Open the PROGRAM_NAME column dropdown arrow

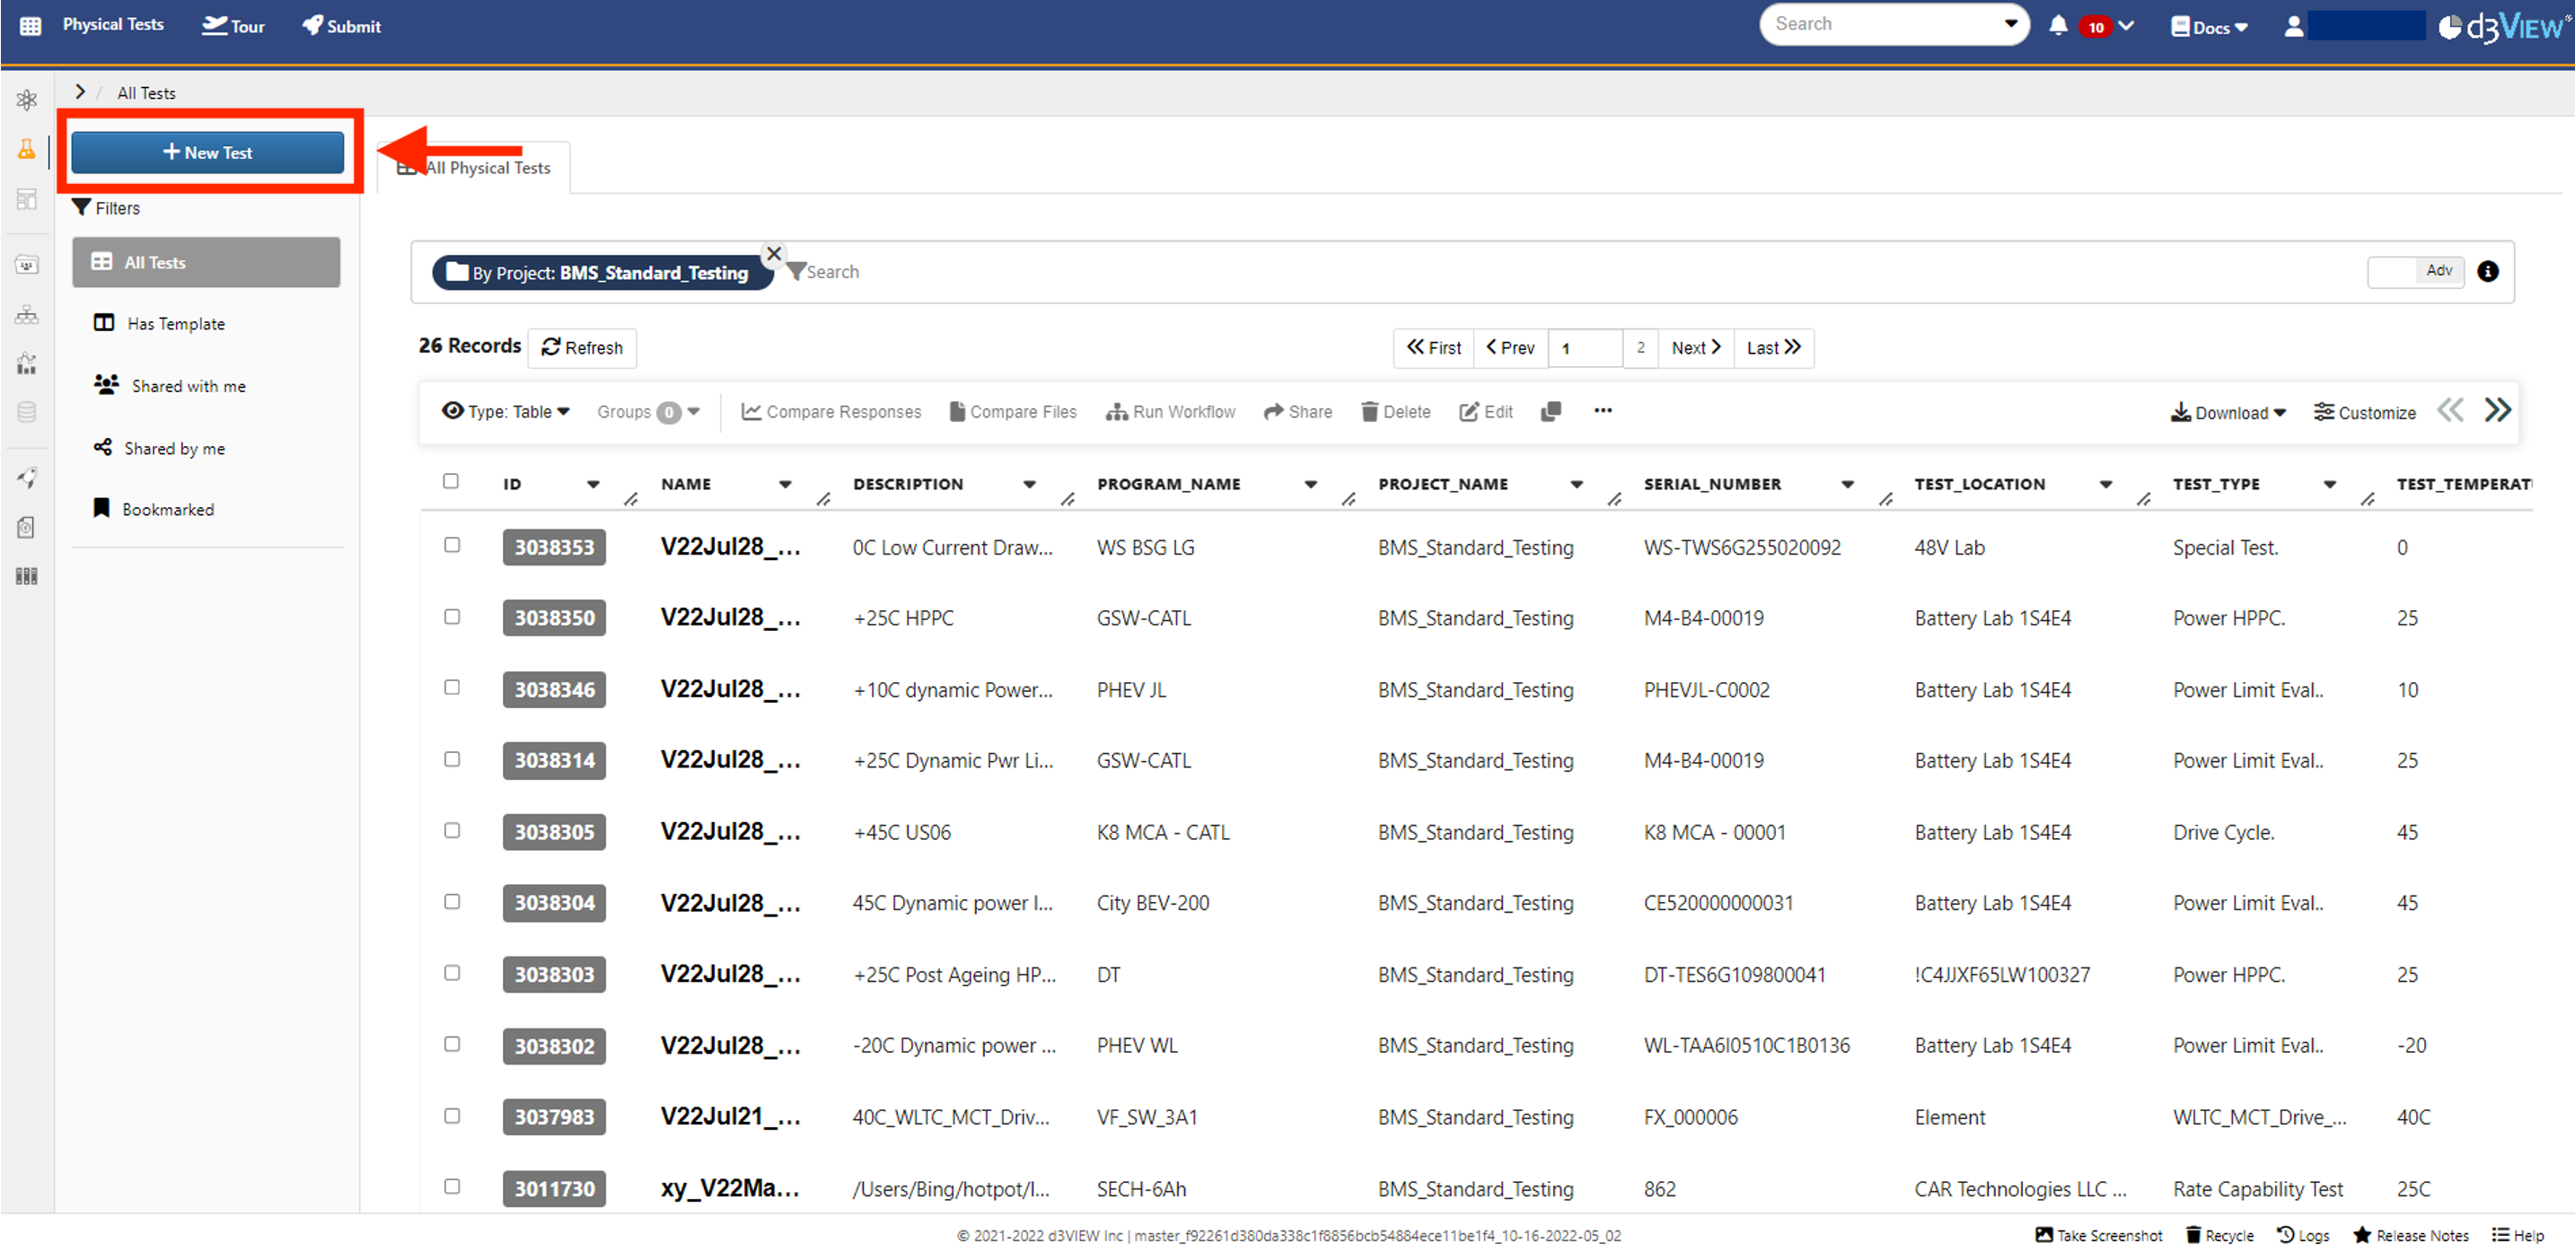point(1309,485)
